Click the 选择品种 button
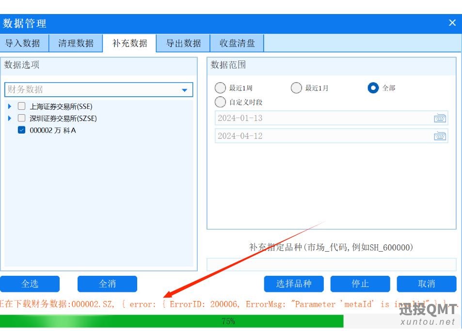 click(294, 284)
